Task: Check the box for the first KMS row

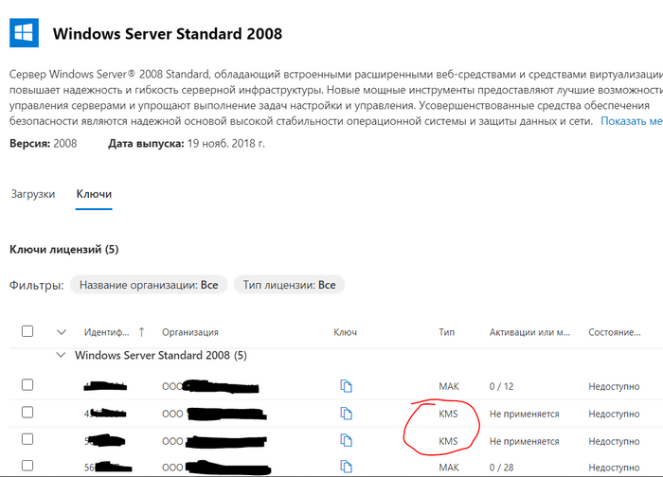Action: click(x=27, y=412)
